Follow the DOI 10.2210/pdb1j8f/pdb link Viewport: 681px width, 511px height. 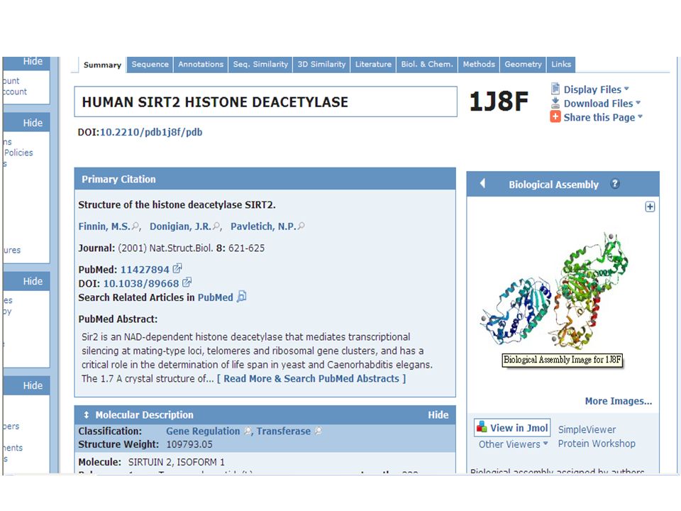coord(151,132)
